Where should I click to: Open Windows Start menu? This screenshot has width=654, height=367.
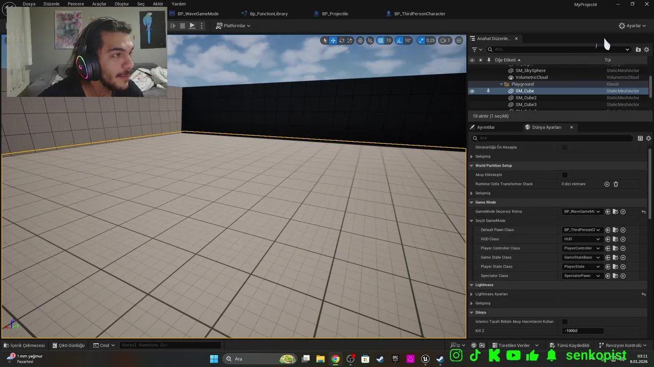click(x=214, y=359)
